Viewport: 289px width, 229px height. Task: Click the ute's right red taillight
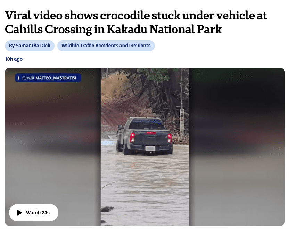pyautogui.click(x=170, y=138)
